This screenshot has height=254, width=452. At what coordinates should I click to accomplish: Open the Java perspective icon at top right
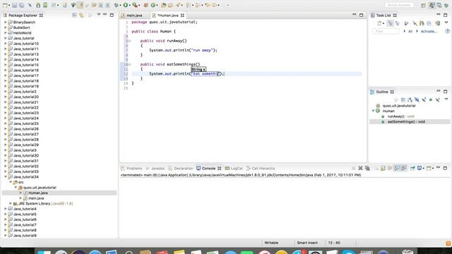pos(432,5)
